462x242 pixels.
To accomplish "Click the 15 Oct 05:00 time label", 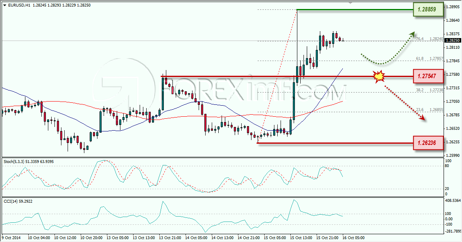I will click(275, 238).
